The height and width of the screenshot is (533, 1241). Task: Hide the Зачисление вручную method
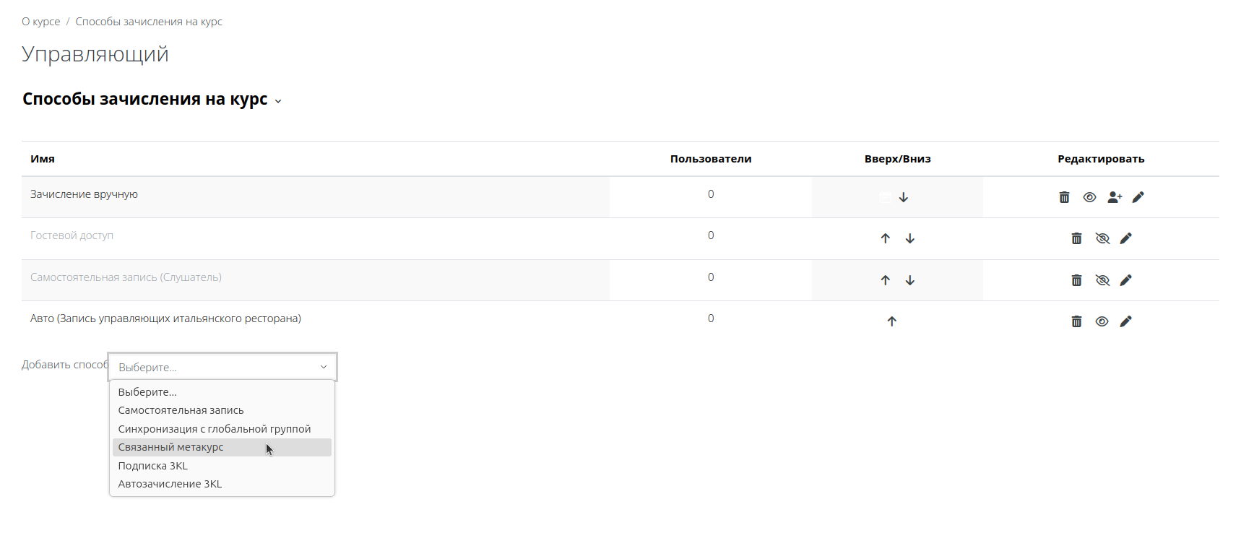click(1089, 197)
